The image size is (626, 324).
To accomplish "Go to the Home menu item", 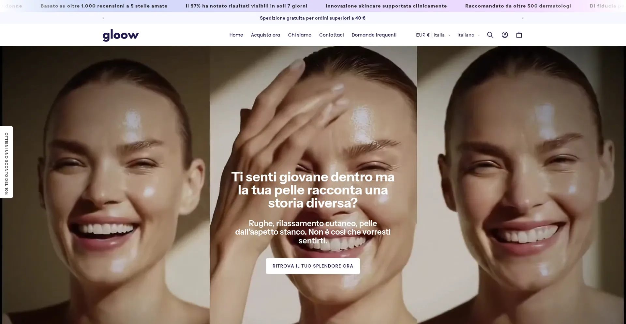I will (236, 35).
